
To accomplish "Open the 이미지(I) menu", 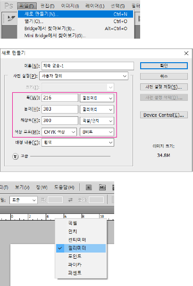I will pyautogui.click(x=70, y=6).
